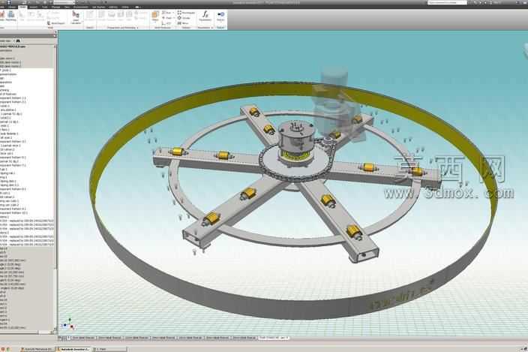Open the Point tool dropdown arrow
Image resolution: width=528 pixels, height=352 pixels.
point(173,18)
